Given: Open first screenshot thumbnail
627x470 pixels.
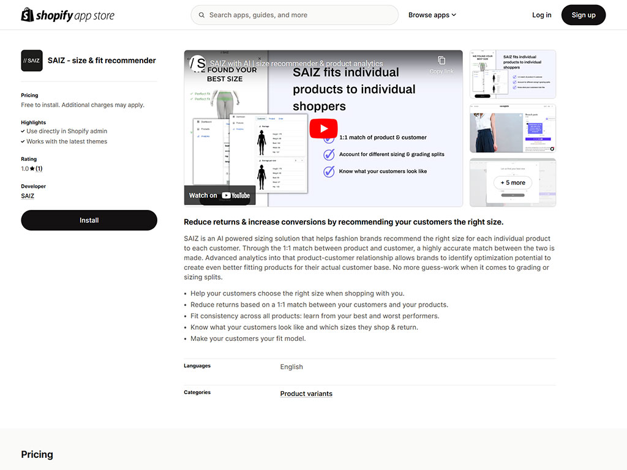Looking at the screenshot, I should point(512,74).
